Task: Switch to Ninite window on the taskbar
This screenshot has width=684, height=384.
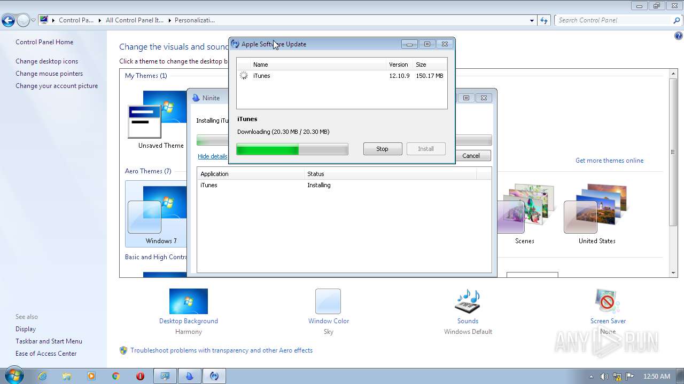Action: click(189, 376)
